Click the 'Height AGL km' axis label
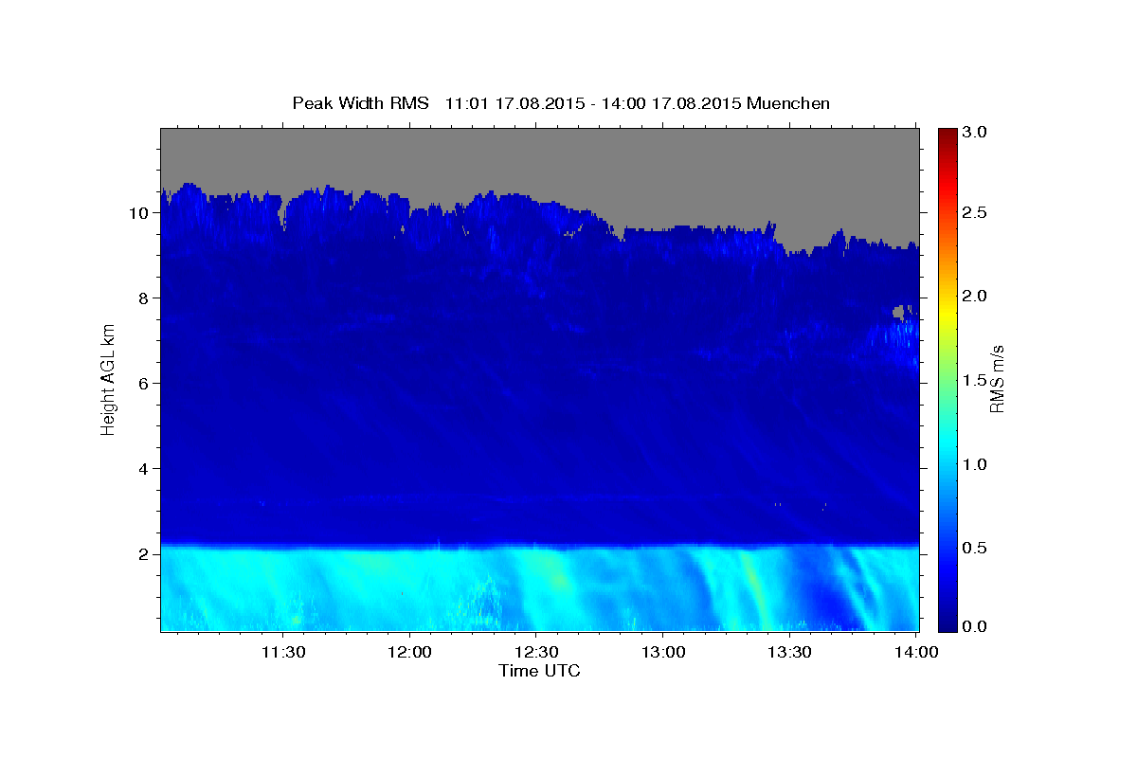The height and width of the screenshot is (758, 1137). tap(108, 381)
